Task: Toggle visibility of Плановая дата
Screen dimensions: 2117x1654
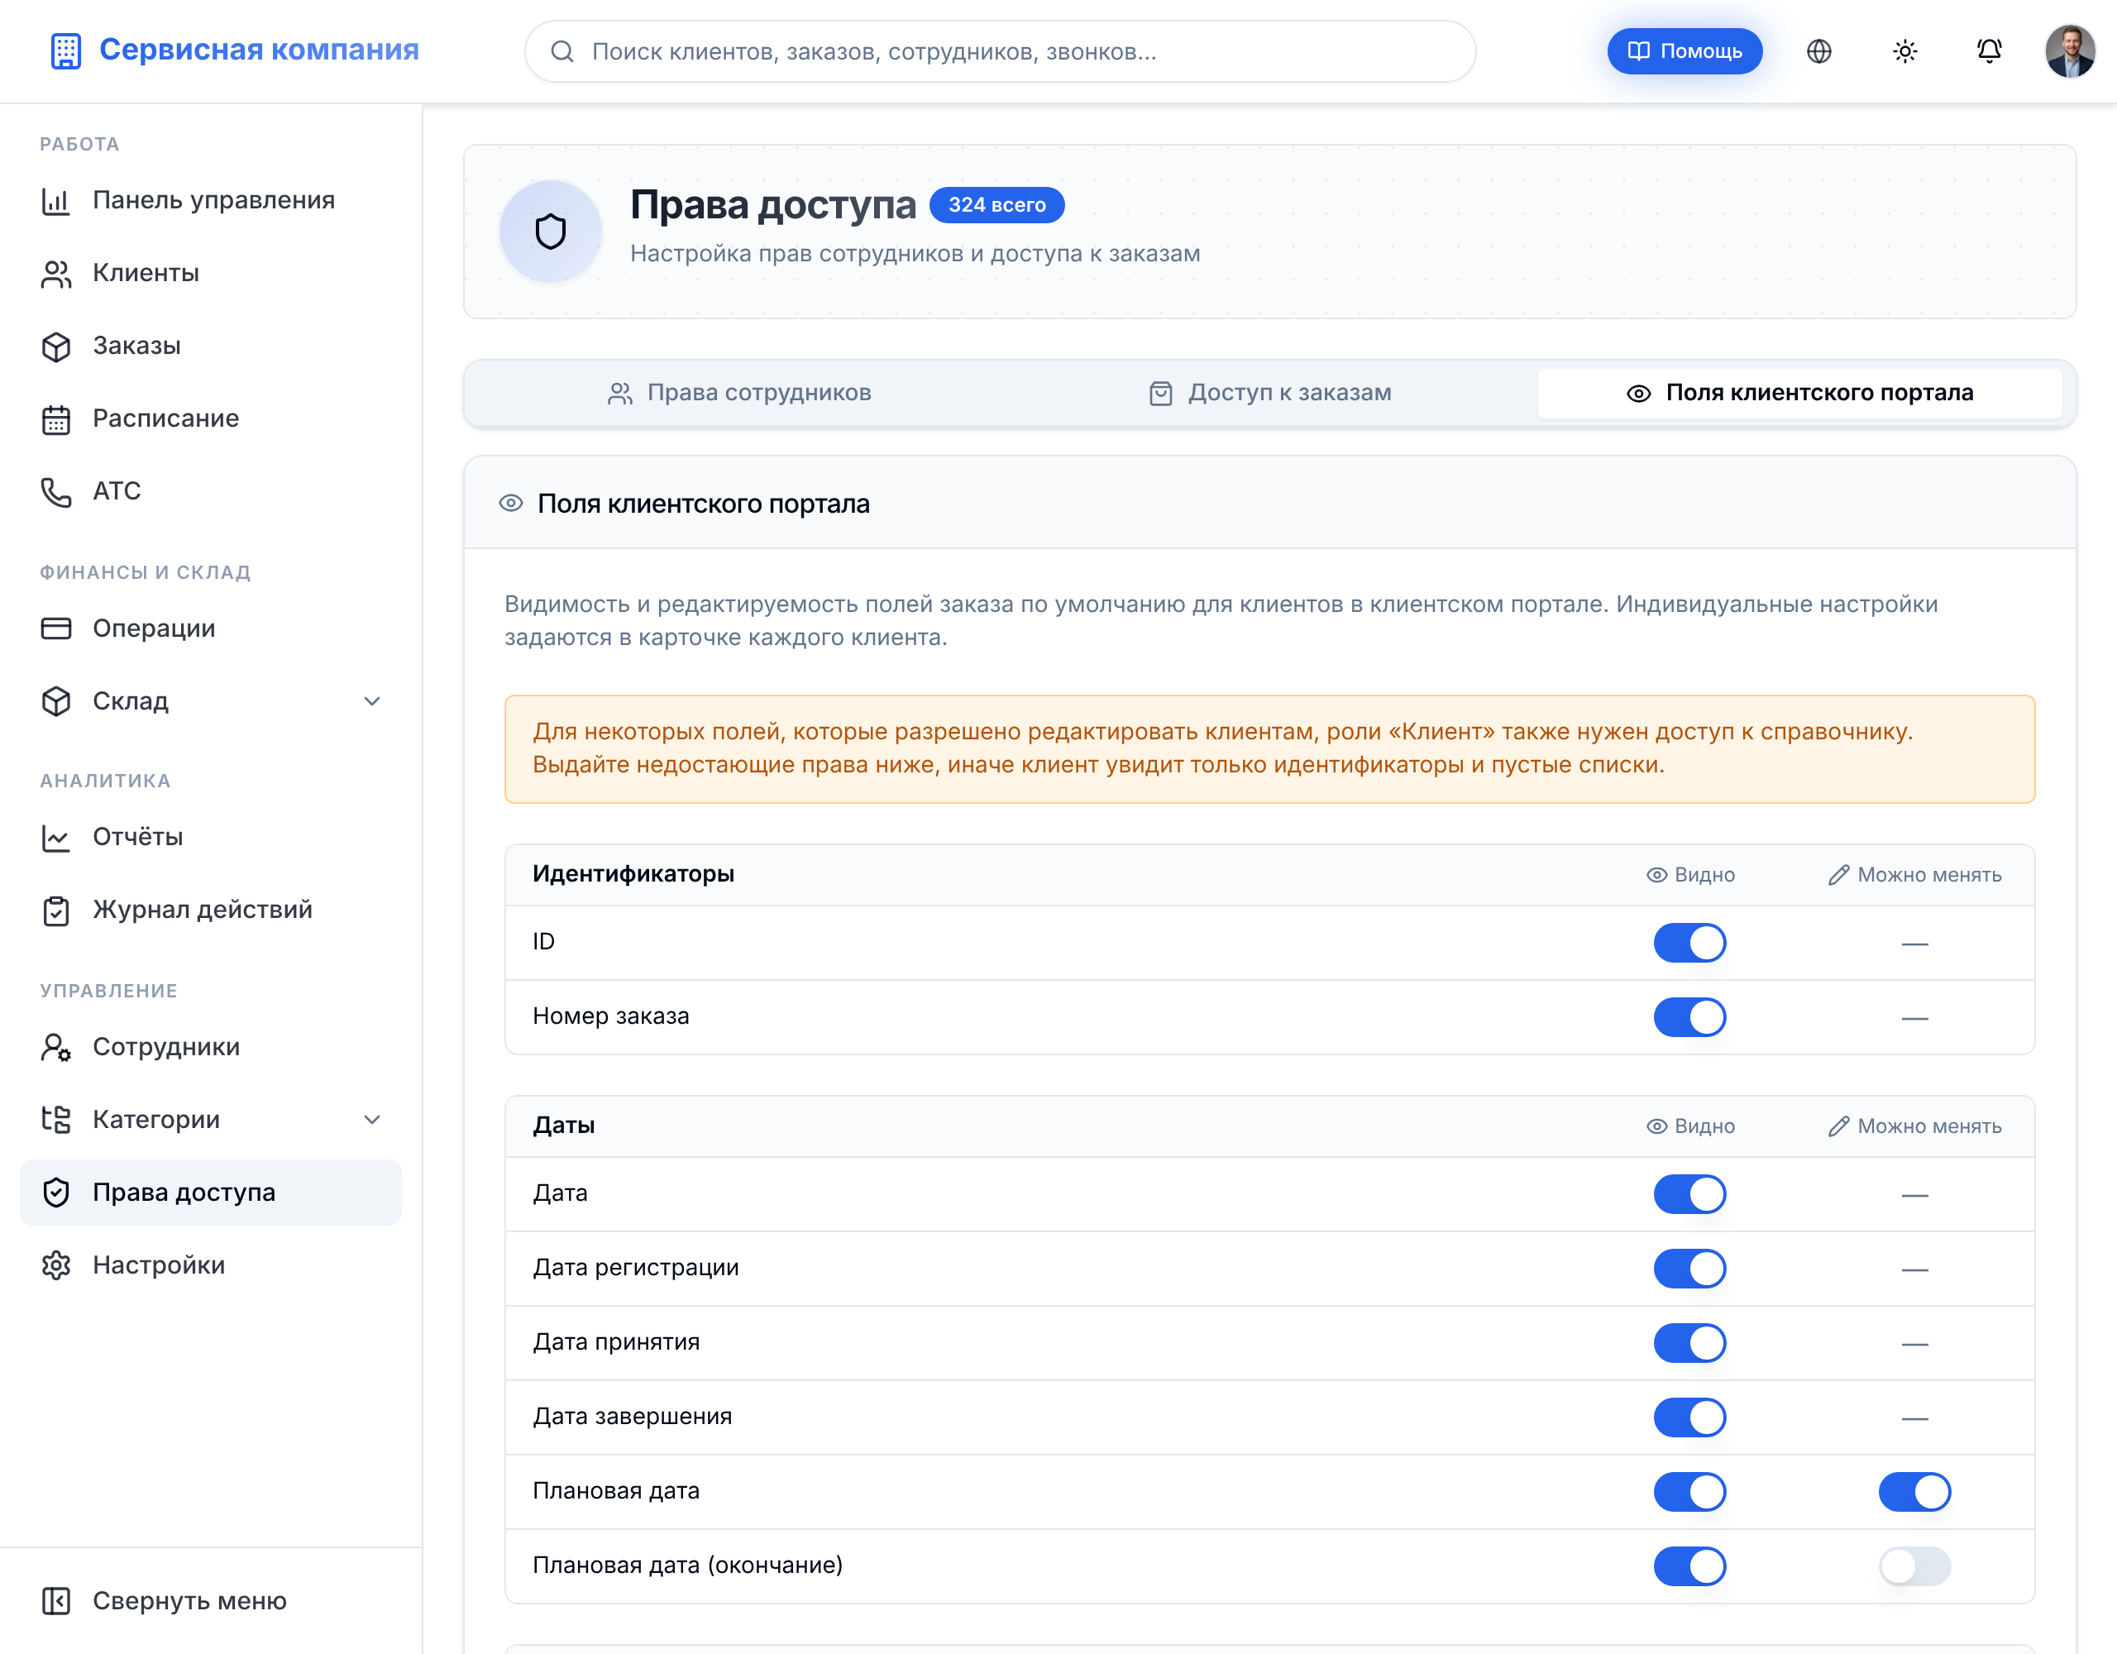Action: tap(1689, 1491)
